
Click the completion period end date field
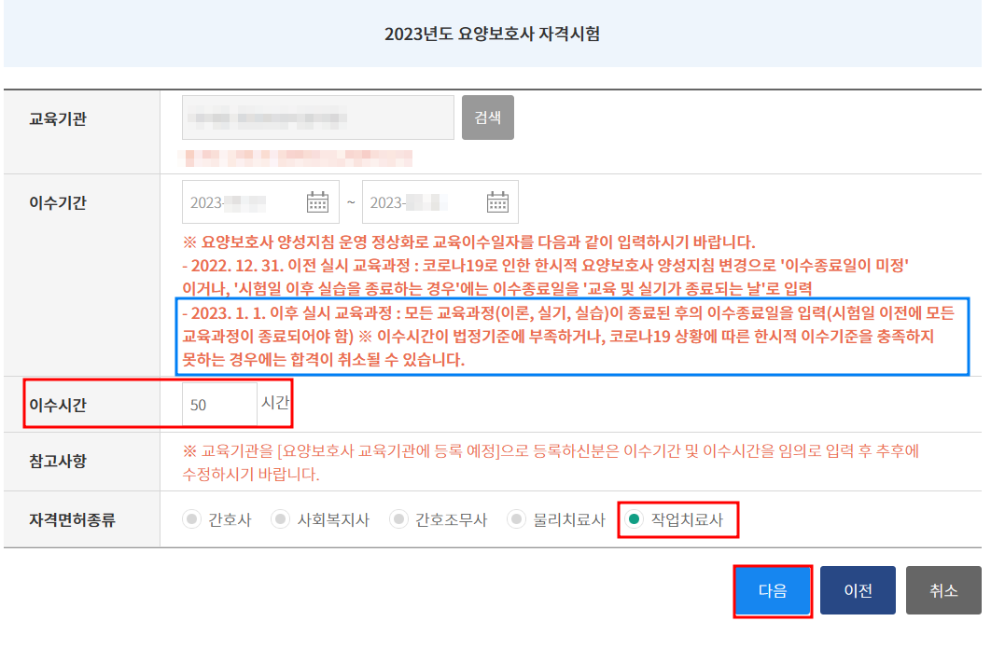(x=429, y=201)
